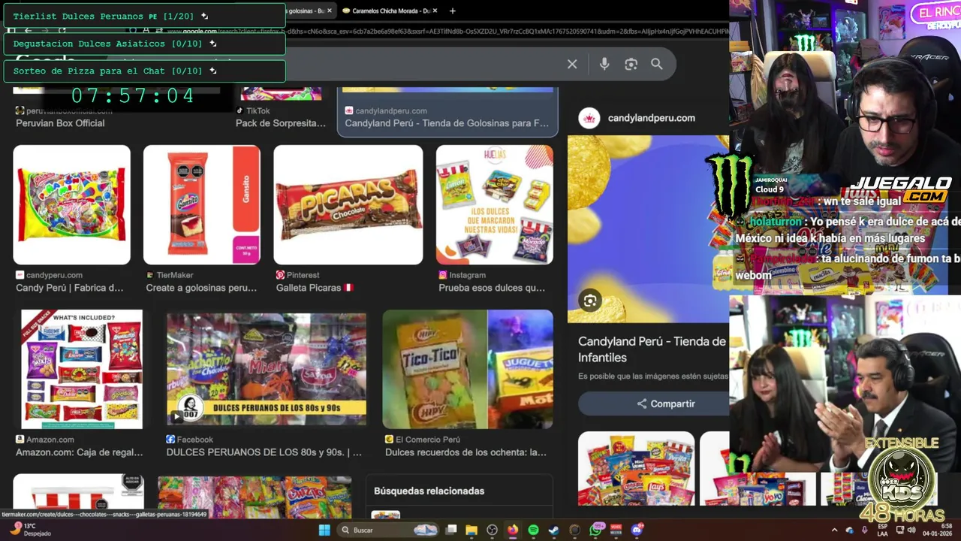
Task: Open the Gansito TierMaker image thumbnail
Action: tap(202, 204)
